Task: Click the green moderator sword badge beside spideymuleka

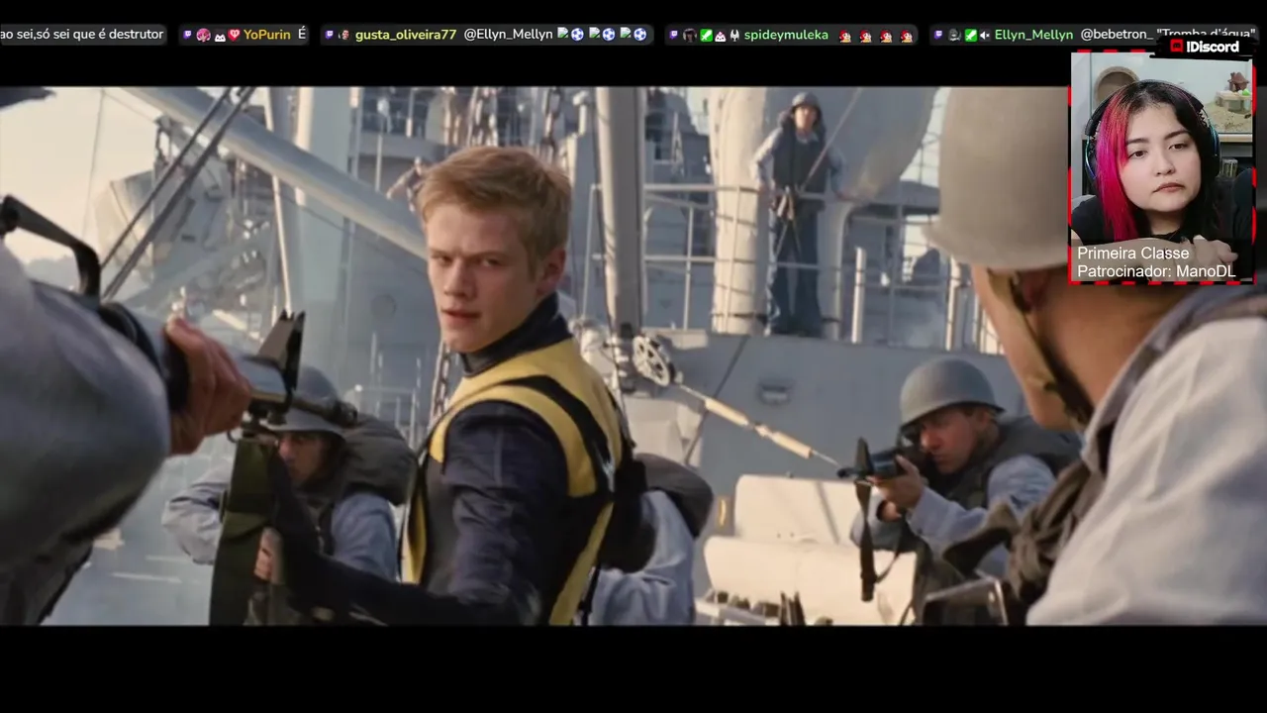Action: (706, 35)
